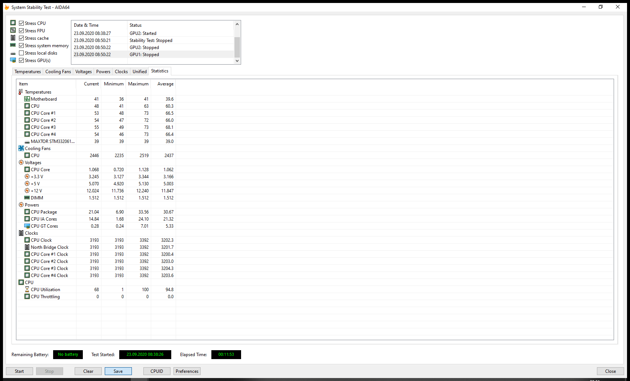Click the Item column header
Viewport: 630px width, 381px height.
click(x=46, y=84)
